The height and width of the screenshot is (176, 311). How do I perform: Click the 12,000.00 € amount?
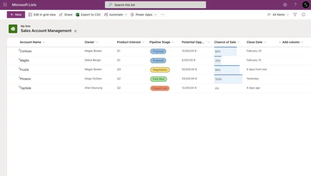(x=189, y=88)
